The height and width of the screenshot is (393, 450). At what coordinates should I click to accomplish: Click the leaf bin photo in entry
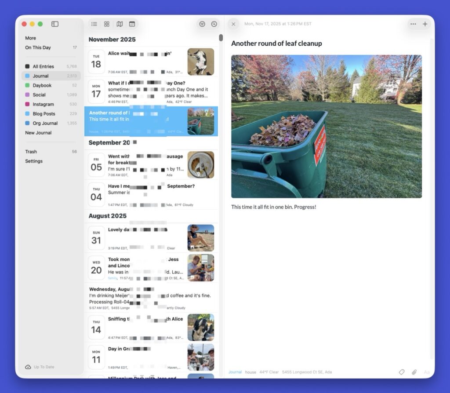[326, 126]
